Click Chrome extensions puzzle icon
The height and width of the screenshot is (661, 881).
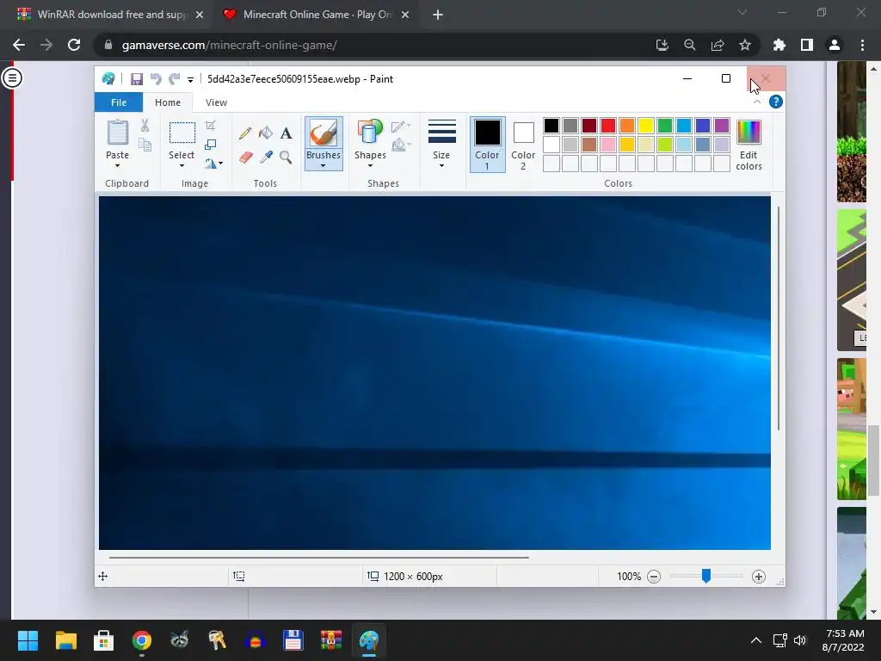click(779, 45)
